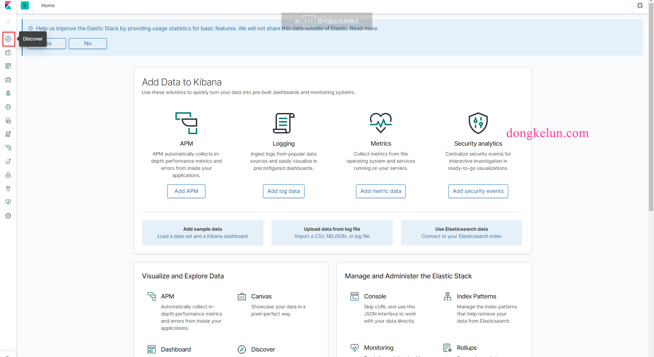Click the Home breadcrumb

(x=48, y=5)
